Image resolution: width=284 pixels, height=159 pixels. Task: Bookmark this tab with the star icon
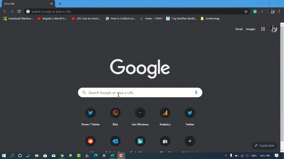coord(246,12)
